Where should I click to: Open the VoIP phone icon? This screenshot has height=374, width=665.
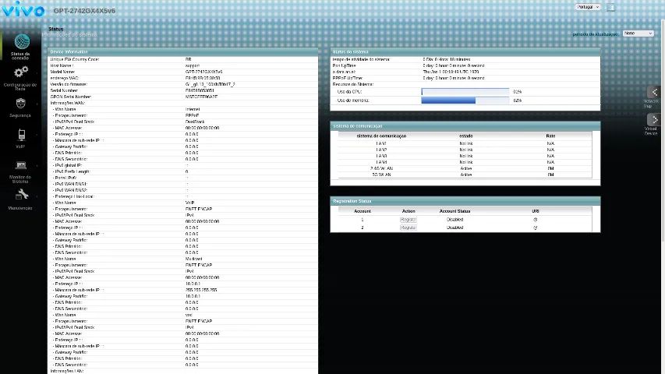click(21, 135)
